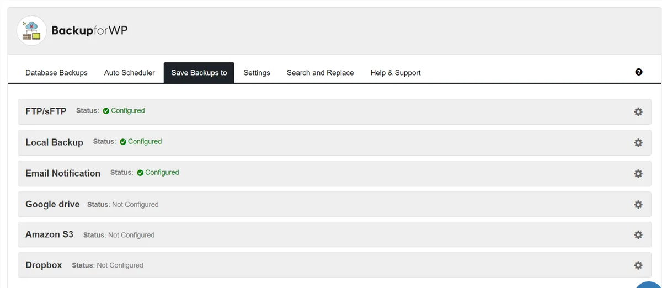Click green check icon in Email Notification status
The width and height of the screenshot is (662, 288).
pyautogui.click(x=140, y=173)
